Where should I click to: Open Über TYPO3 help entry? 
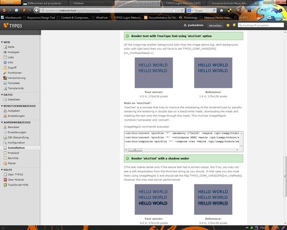(13, 174)
